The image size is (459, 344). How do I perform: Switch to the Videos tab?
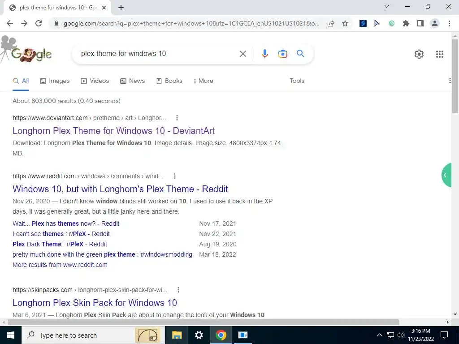(95, 81)
